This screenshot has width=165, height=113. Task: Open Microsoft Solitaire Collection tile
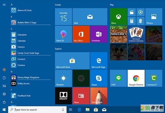136,34
